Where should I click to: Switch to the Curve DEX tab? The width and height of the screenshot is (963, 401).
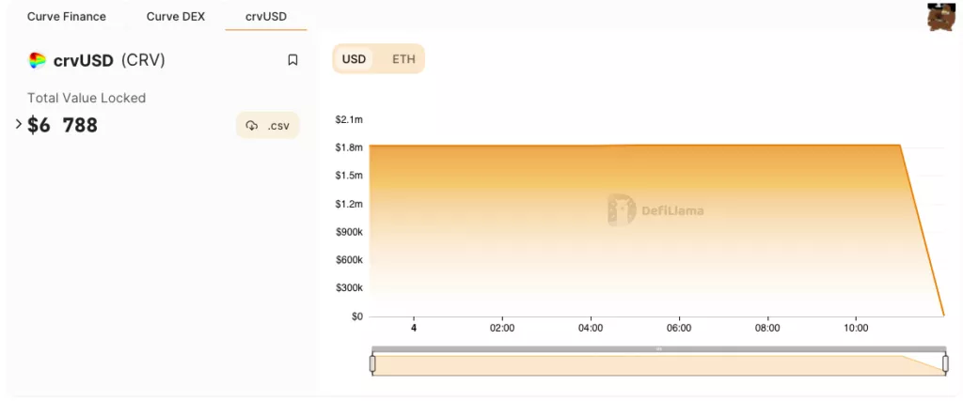pyautogui.click(x=176, y=16)
